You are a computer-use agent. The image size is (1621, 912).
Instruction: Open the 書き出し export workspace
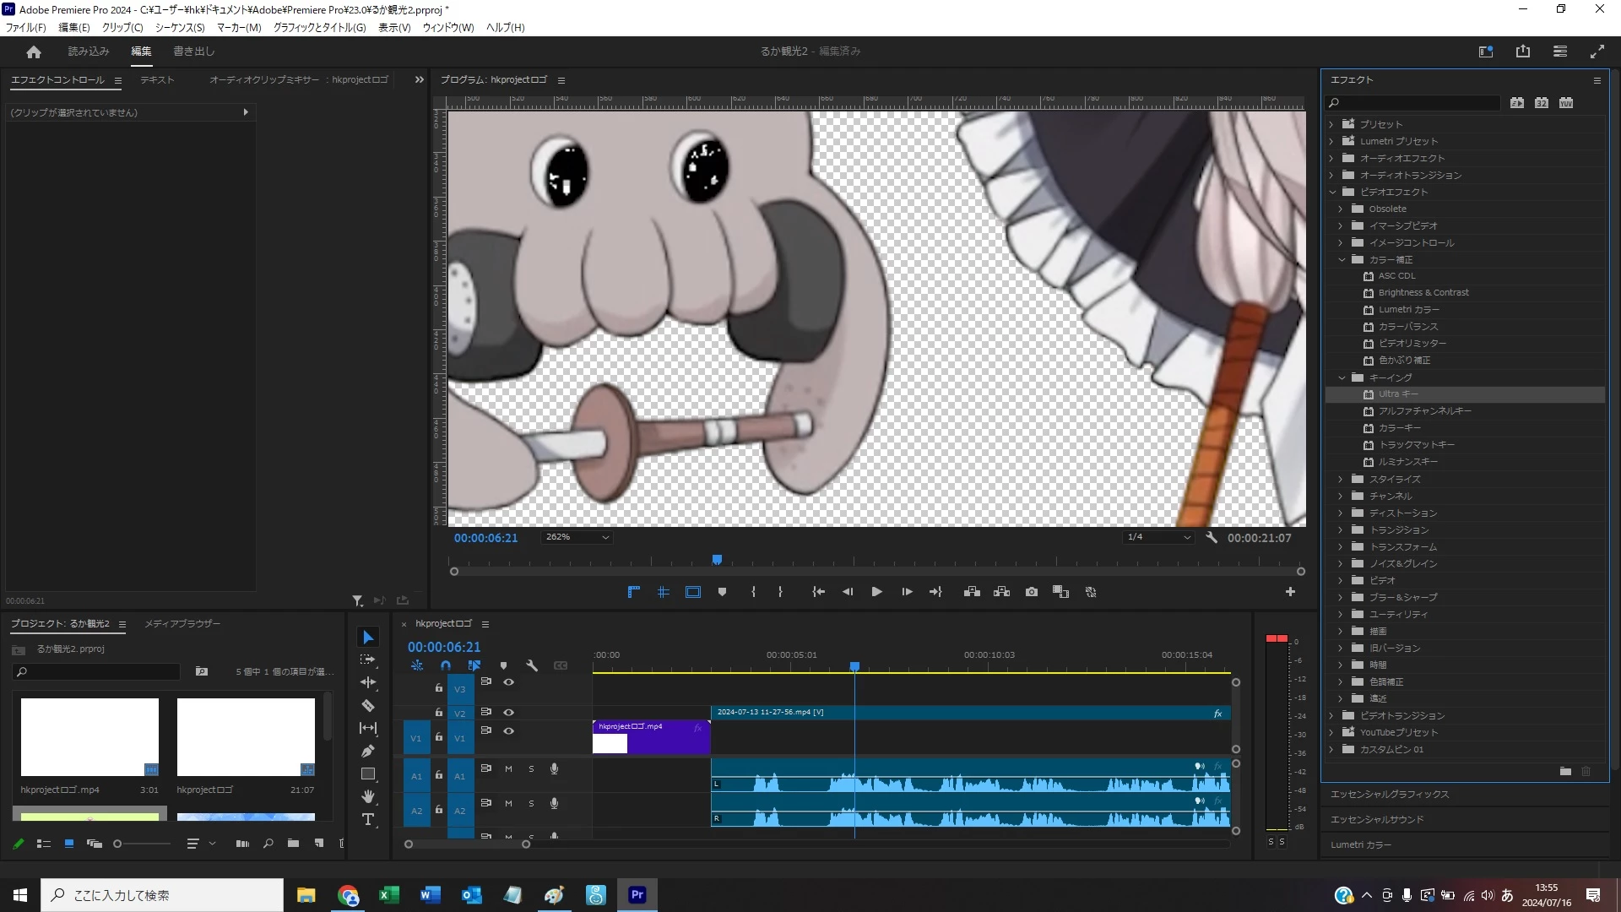point(194,52)
